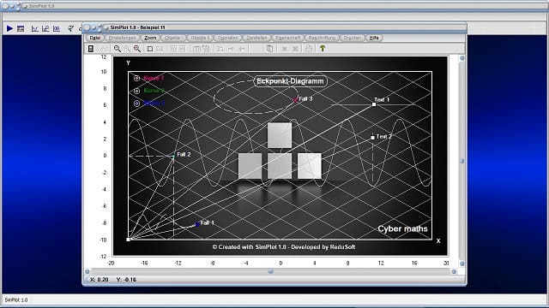The height and width of the screenshot is (308, 549).
Task: Click the zoom-in magnifier icon
Action: [118, 49]
